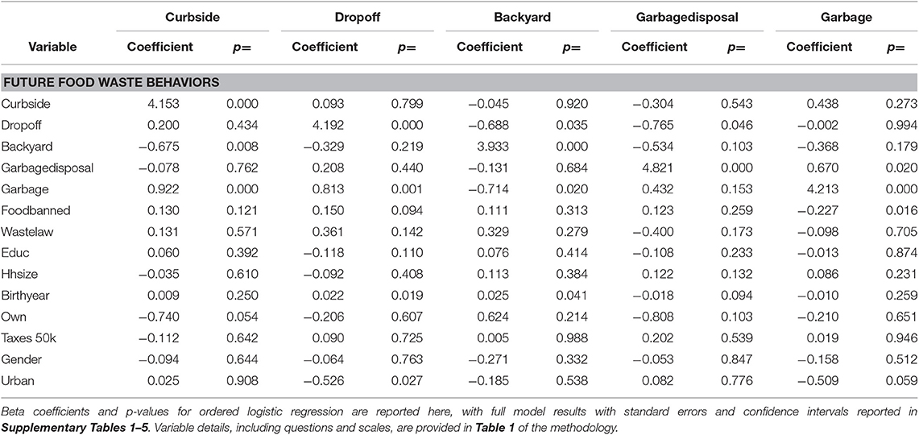
Task: Select the Garbage column group header
Action: click(847, 16)
